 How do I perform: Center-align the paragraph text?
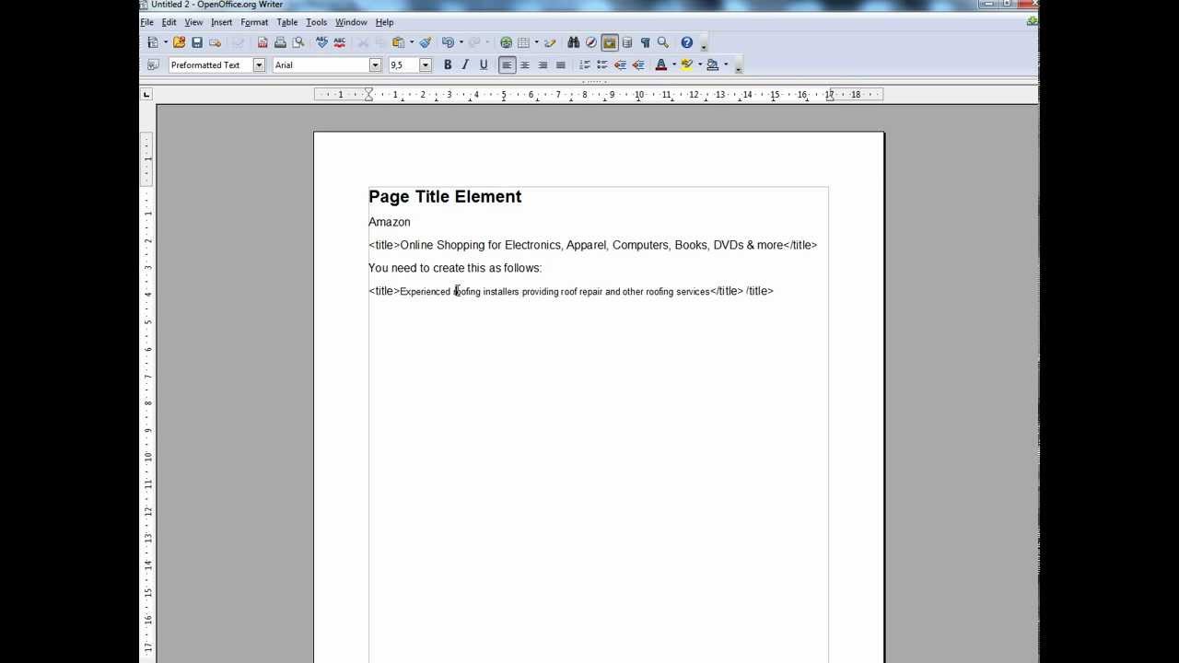pos(525,64)
